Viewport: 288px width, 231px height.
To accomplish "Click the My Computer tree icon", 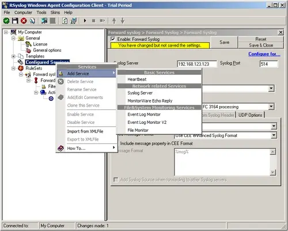I will point(13,32).
